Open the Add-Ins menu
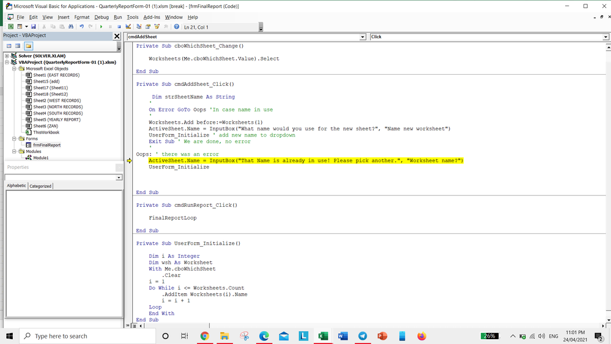The height and width of the screenshot is (344, 611). pyautogui.click(x=152, y=17)
